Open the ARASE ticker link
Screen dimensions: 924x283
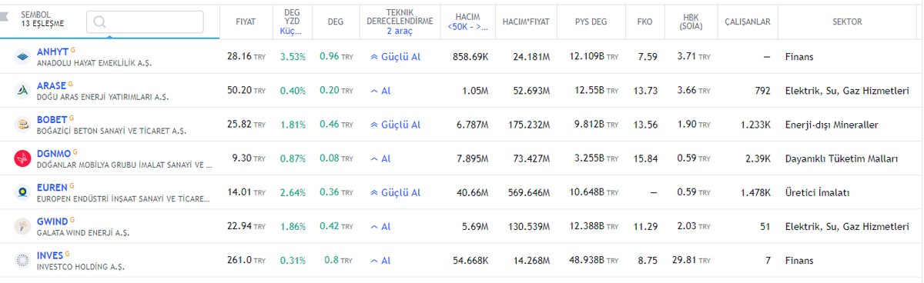pos(52,85)
